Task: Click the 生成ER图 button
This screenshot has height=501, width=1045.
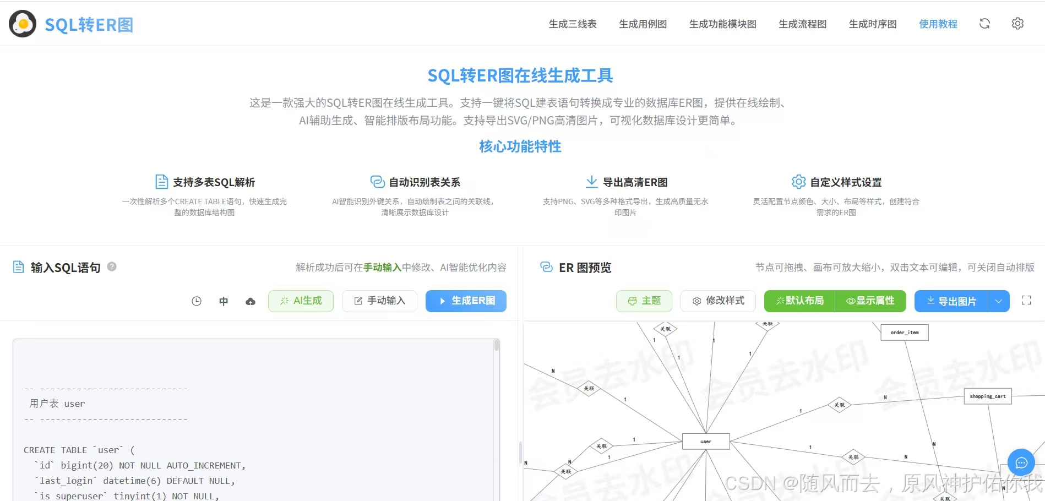Action: click(466, 301)
